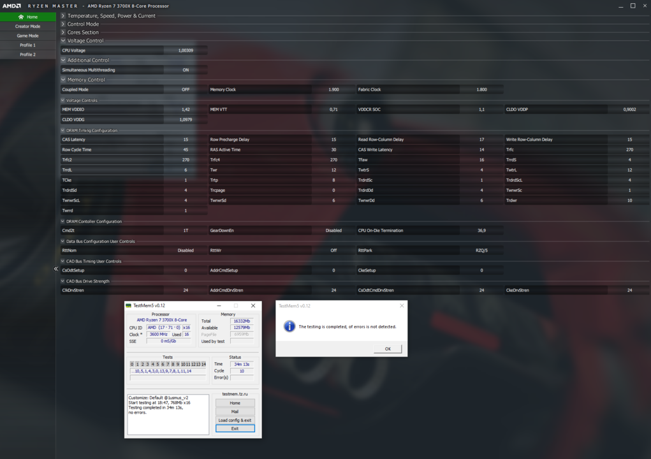Image resolution: width=651 pixels, height=459 pixels.
Task: Collapse CAD Bus Timing User Controls
Action: [x=62, y=261]
